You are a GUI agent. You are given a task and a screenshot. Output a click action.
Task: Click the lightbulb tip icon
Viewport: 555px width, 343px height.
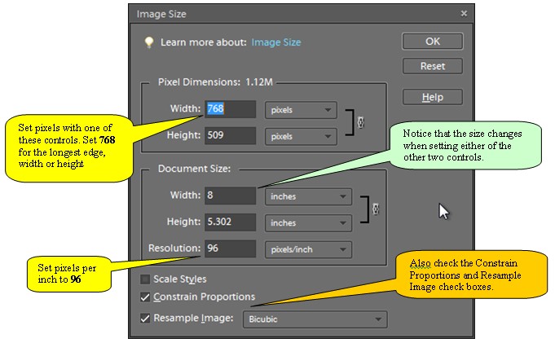(149, 42)
